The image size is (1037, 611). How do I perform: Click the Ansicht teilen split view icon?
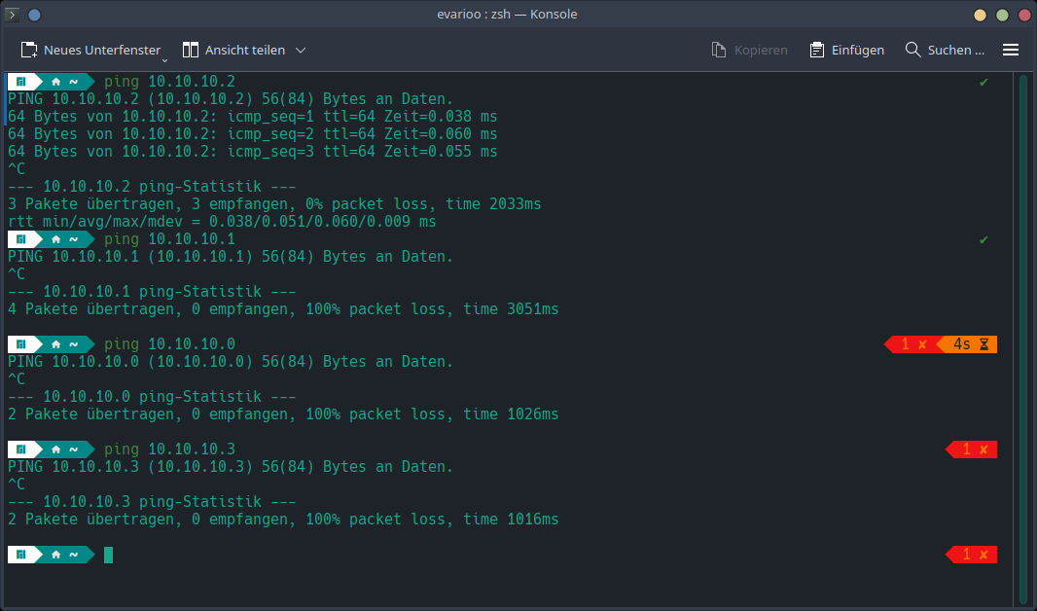coord(191,50)
